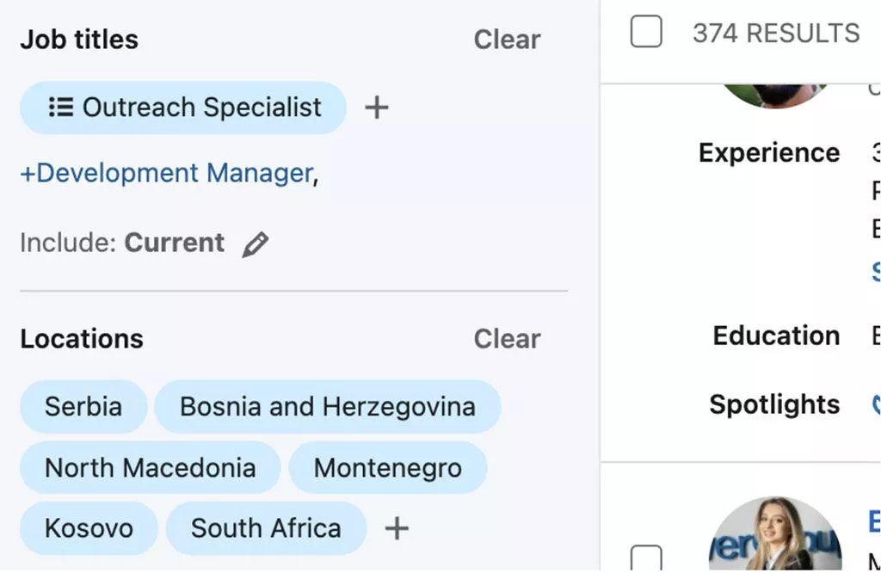Toggle the select-all results checkbox

pyautogui.click(x=646, y=33)
